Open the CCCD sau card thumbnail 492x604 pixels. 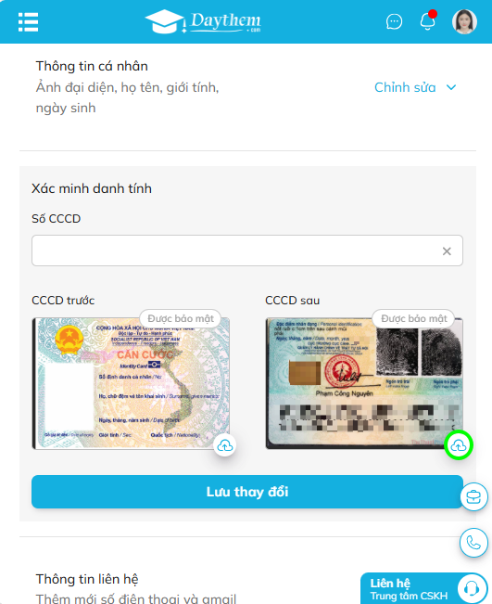coord(364,383)
